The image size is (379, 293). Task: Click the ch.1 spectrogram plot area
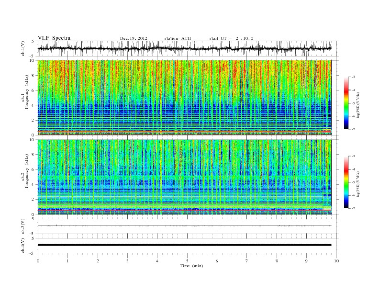(185, 98)
